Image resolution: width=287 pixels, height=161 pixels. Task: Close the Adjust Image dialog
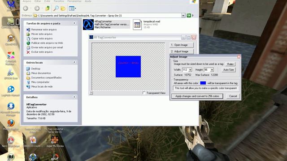[239, 57]
